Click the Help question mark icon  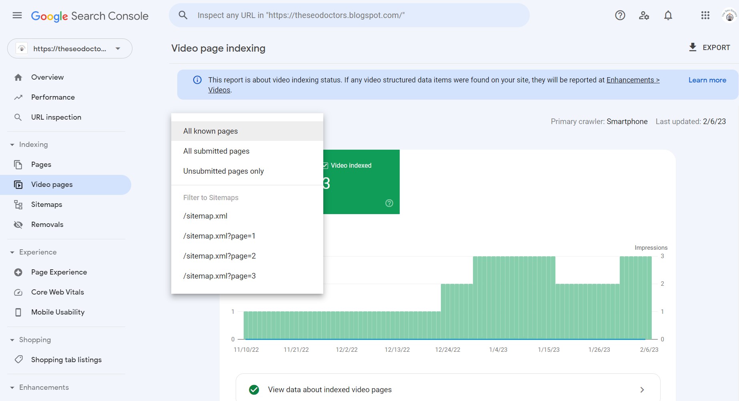point(620,16)
